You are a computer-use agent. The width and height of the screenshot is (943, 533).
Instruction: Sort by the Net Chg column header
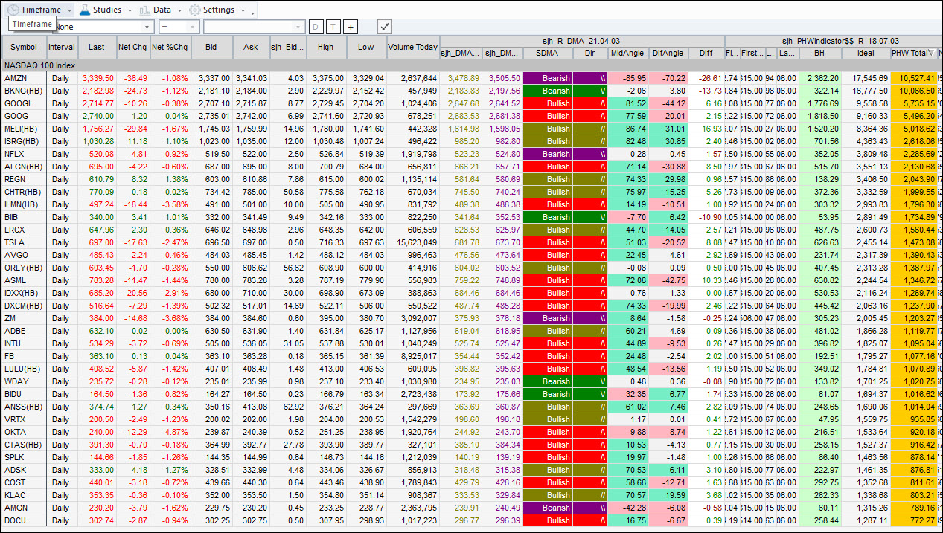[133, 47]
